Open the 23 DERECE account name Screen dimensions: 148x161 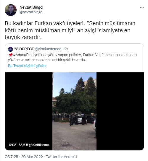coord(24,49)
